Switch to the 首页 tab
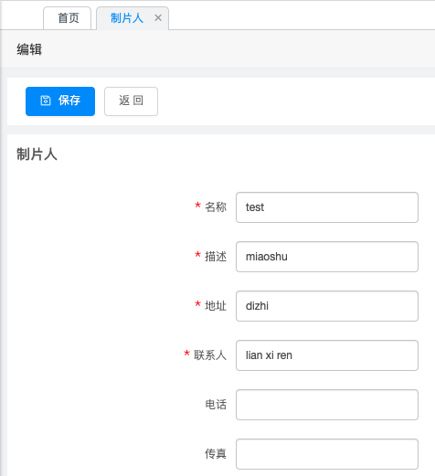 pos(68,18)
